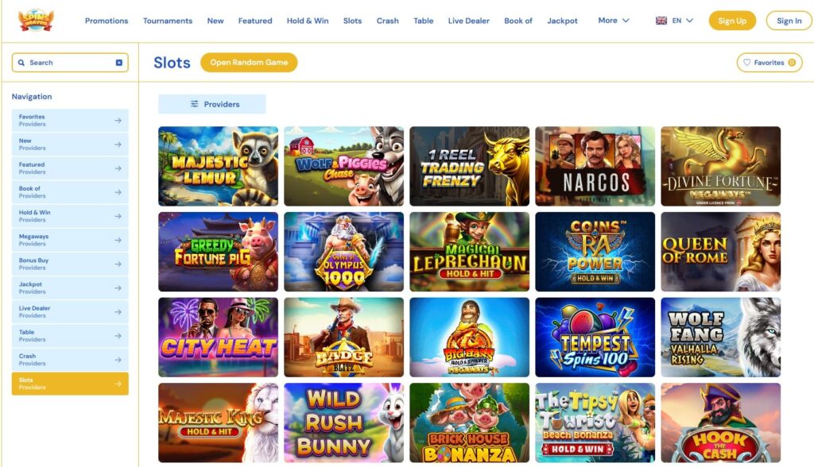Click the Spins Heaven logo
The width and height of the screenshot is (814, 467).
pos(35,20)
